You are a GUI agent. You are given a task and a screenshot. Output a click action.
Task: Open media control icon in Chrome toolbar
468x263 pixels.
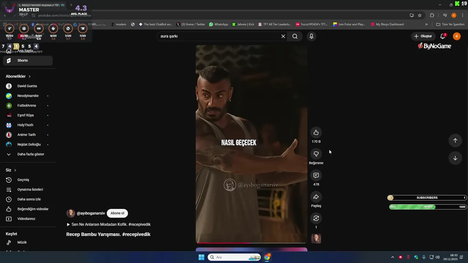point(445,15)
